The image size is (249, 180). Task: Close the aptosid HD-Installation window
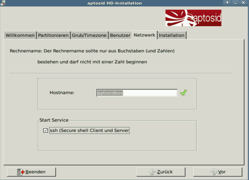coord(243,3)
